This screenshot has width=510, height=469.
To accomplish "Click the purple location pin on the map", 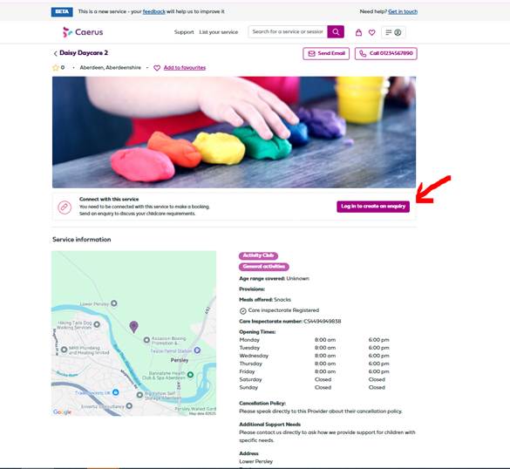I will (x=133, y=327).
